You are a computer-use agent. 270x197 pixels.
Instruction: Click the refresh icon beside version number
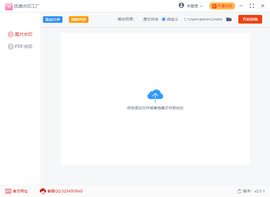[240, 191]
